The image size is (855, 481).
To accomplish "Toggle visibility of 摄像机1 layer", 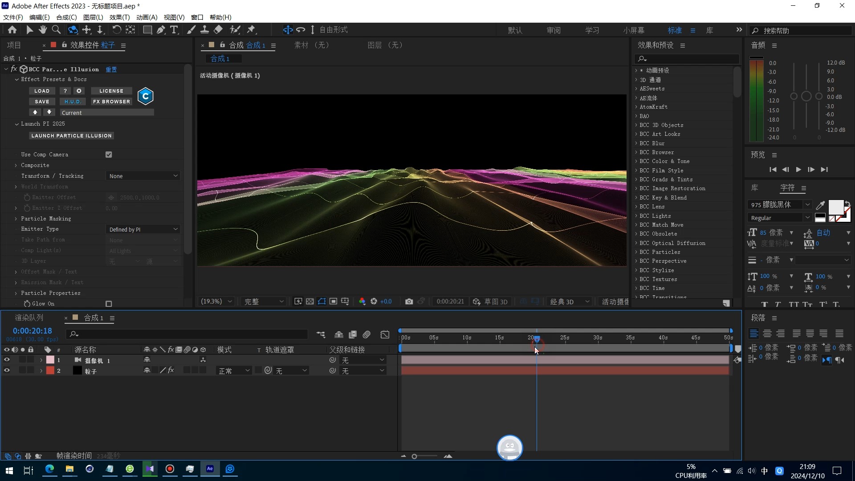I will pos(7,360).
